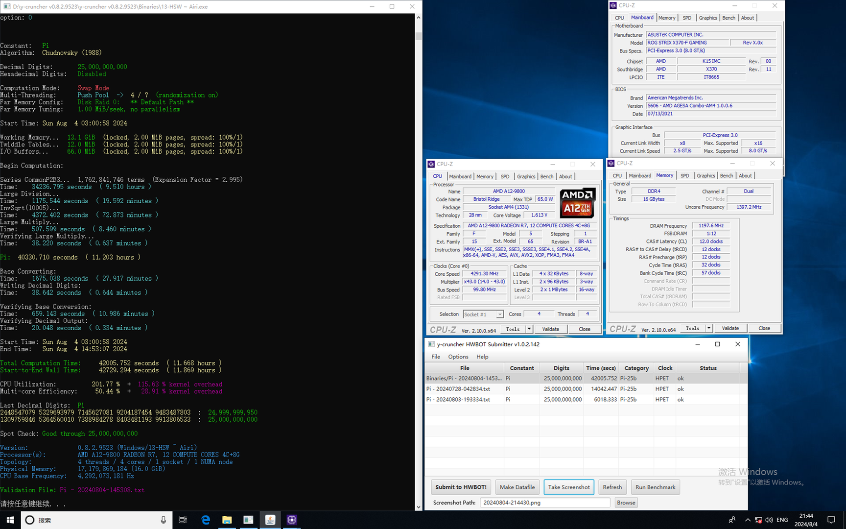
Task: Click Validate in CPU-Z CPU window
Action: point(551,329)
